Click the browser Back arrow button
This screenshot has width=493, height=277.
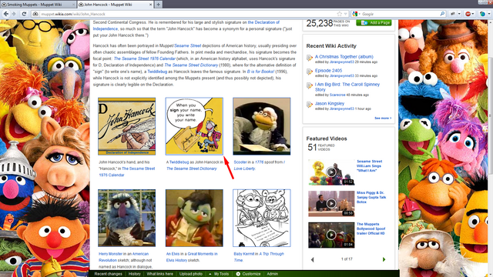[6, 14]
